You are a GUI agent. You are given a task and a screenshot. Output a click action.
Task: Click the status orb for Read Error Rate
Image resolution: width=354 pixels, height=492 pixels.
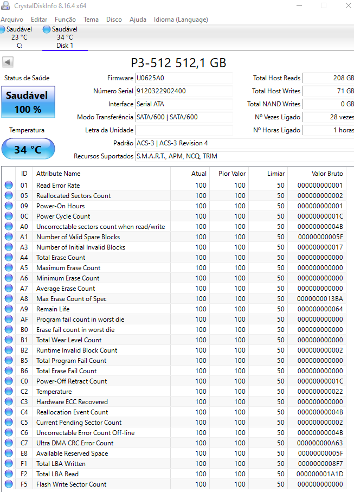(x=9, y=185)
